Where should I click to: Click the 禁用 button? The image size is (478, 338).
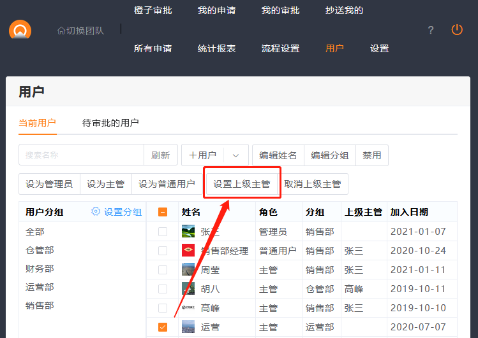pos(371,155)
